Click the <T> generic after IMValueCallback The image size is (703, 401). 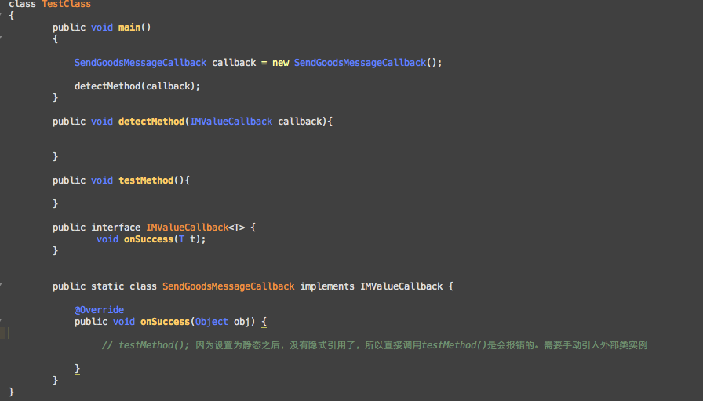(x=237, y=228)
